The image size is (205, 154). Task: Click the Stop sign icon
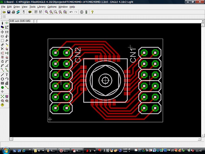coord(82,12)
